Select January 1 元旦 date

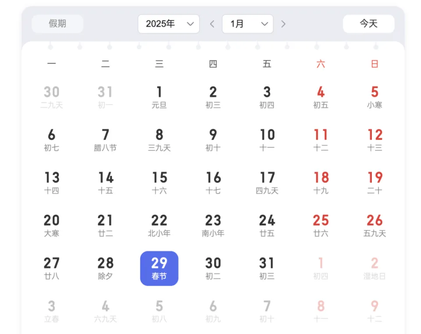tap(159, 97)
